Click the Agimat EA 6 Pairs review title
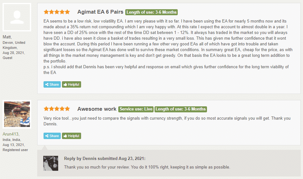 (x=100, y=12)
